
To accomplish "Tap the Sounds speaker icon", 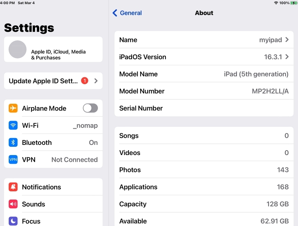I will point(13,204).
